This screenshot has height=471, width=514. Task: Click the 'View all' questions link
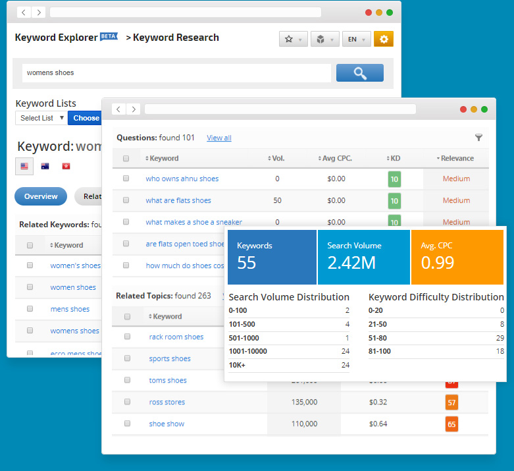coord(219,138)
